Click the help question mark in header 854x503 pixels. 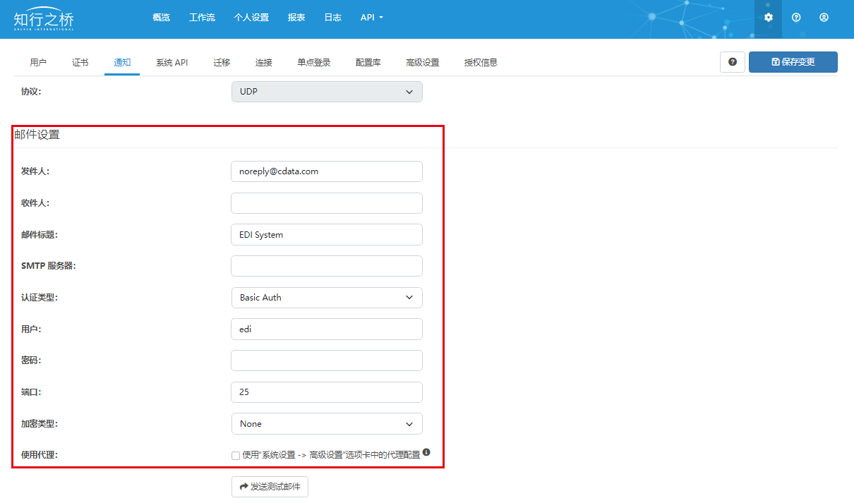tap(796, 18)
